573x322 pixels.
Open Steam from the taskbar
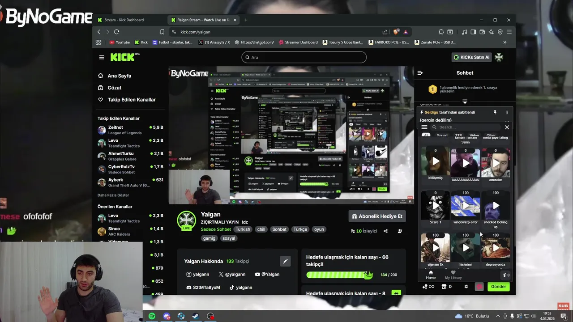click(x=196, y=316)
